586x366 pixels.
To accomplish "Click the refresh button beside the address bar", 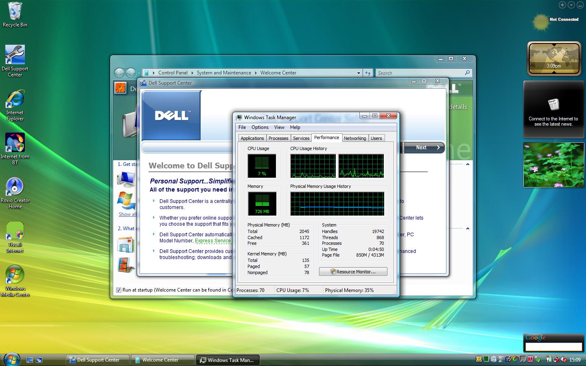I will point(368,73).
